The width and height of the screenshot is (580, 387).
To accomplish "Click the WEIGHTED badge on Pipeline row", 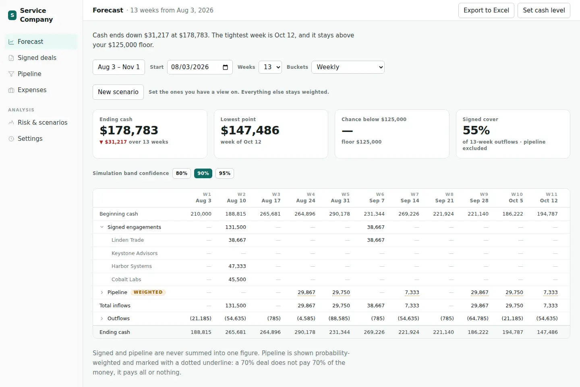I will pos(148,292).
